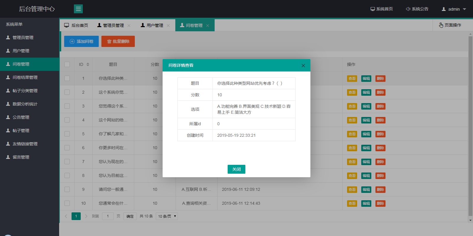The height and width of the screenshot is (236, 473).
Task: Check the checkbox for row ID 8
Action: [x=67, y=175]
